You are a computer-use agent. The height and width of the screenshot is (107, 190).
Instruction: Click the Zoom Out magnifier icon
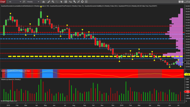(57, 2)
